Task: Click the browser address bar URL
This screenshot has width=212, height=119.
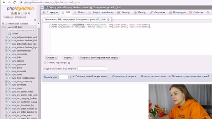Action: [x=52, y=2]
